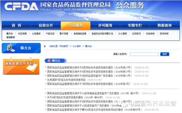Open the 食品抽检信息 sub-menu link
Viewport: 182px width, 113px height.
tap(80, 34)
